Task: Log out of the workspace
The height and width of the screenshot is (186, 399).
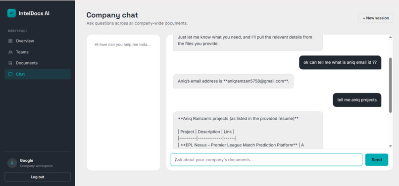Action: click(38, 177)
